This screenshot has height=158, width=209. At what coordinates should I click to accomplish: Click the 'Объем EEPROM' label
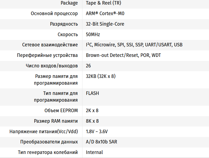click(x=61, y=111)
